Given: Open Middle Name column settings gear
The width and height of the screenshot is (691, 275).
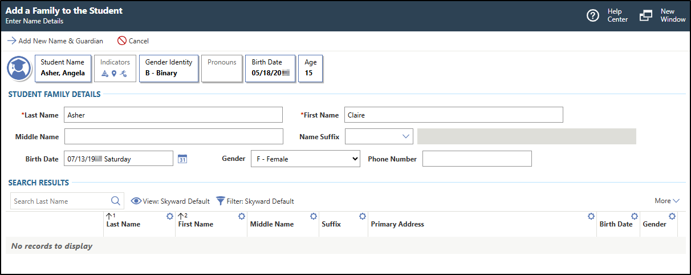Looking at the screenshot, I should [x=313, y=216].
